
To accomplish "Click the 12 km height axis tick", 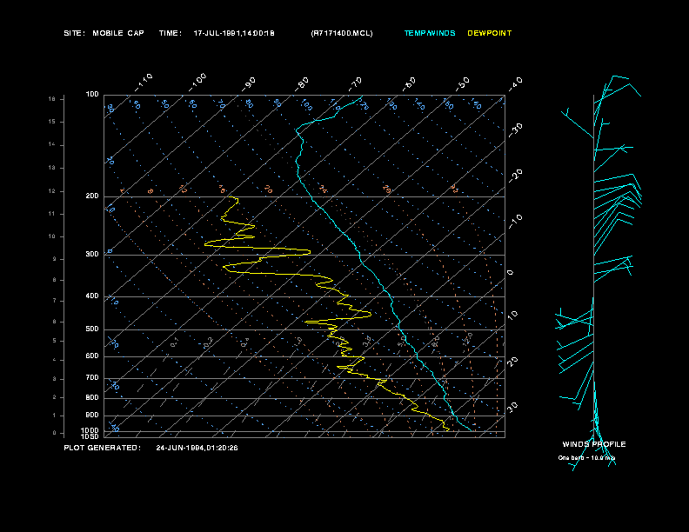I will tap(52, 191).
